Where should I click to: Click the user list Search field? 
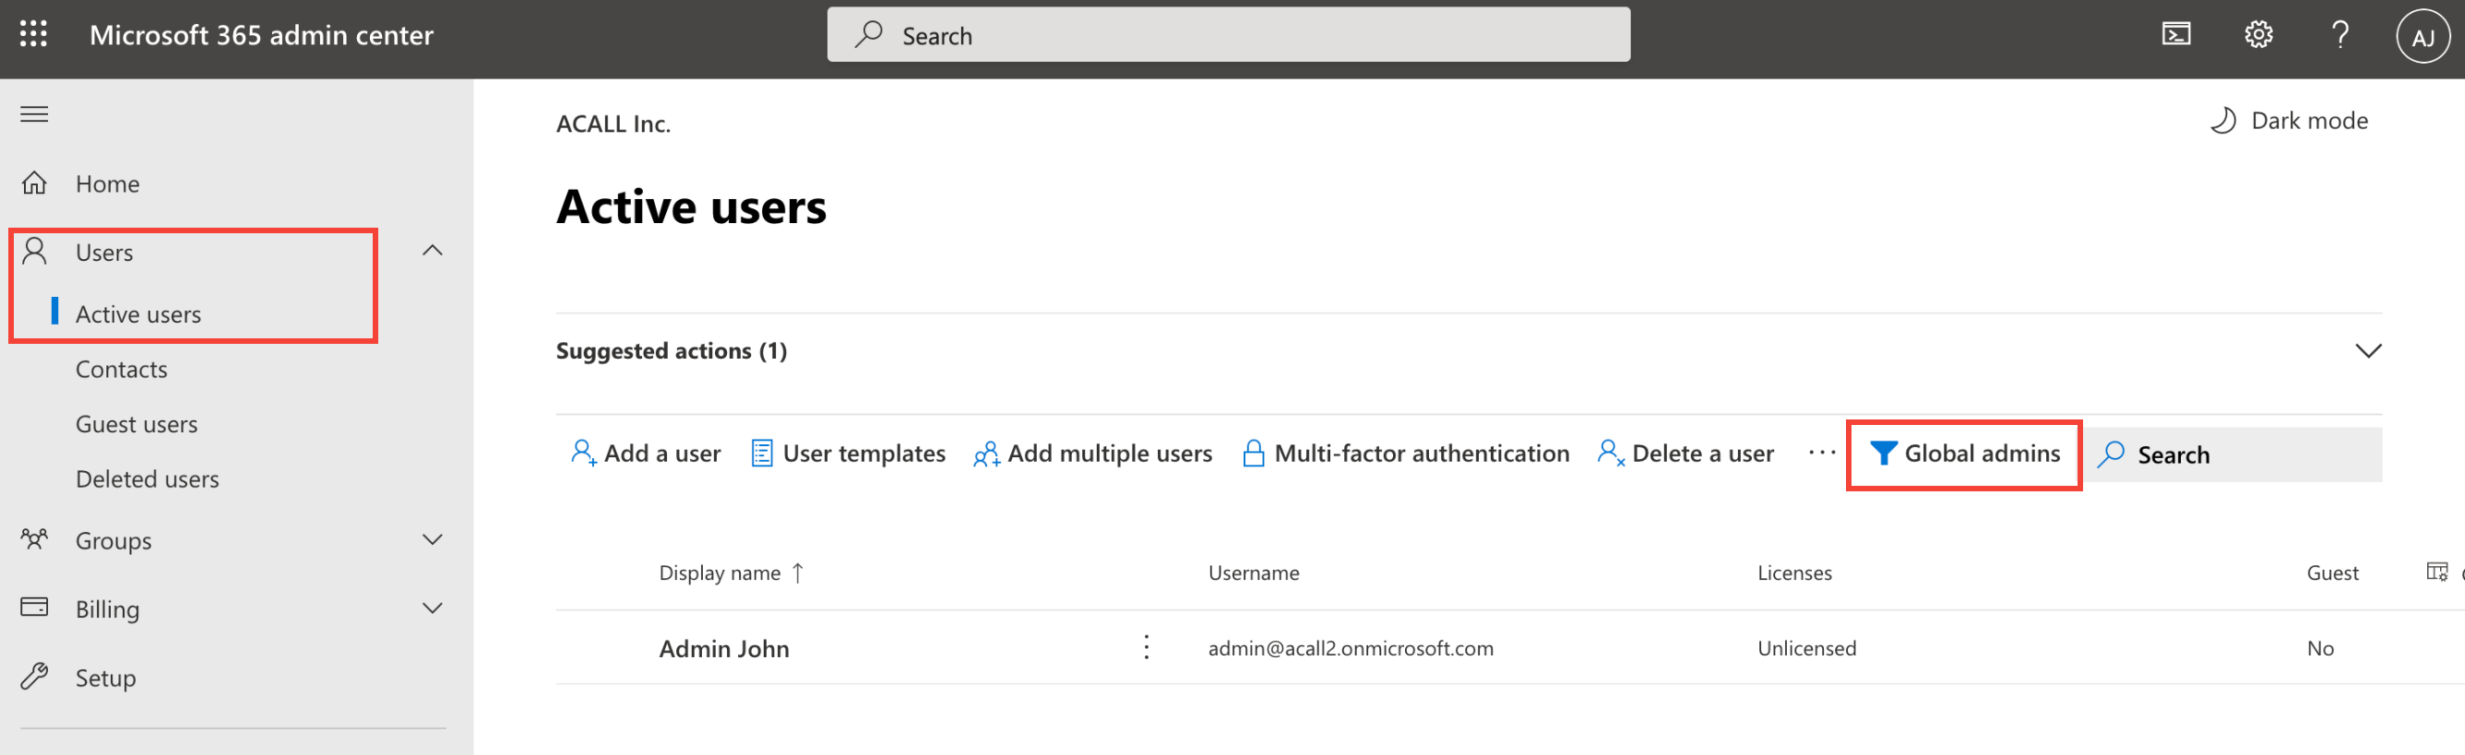(2233, 454)
